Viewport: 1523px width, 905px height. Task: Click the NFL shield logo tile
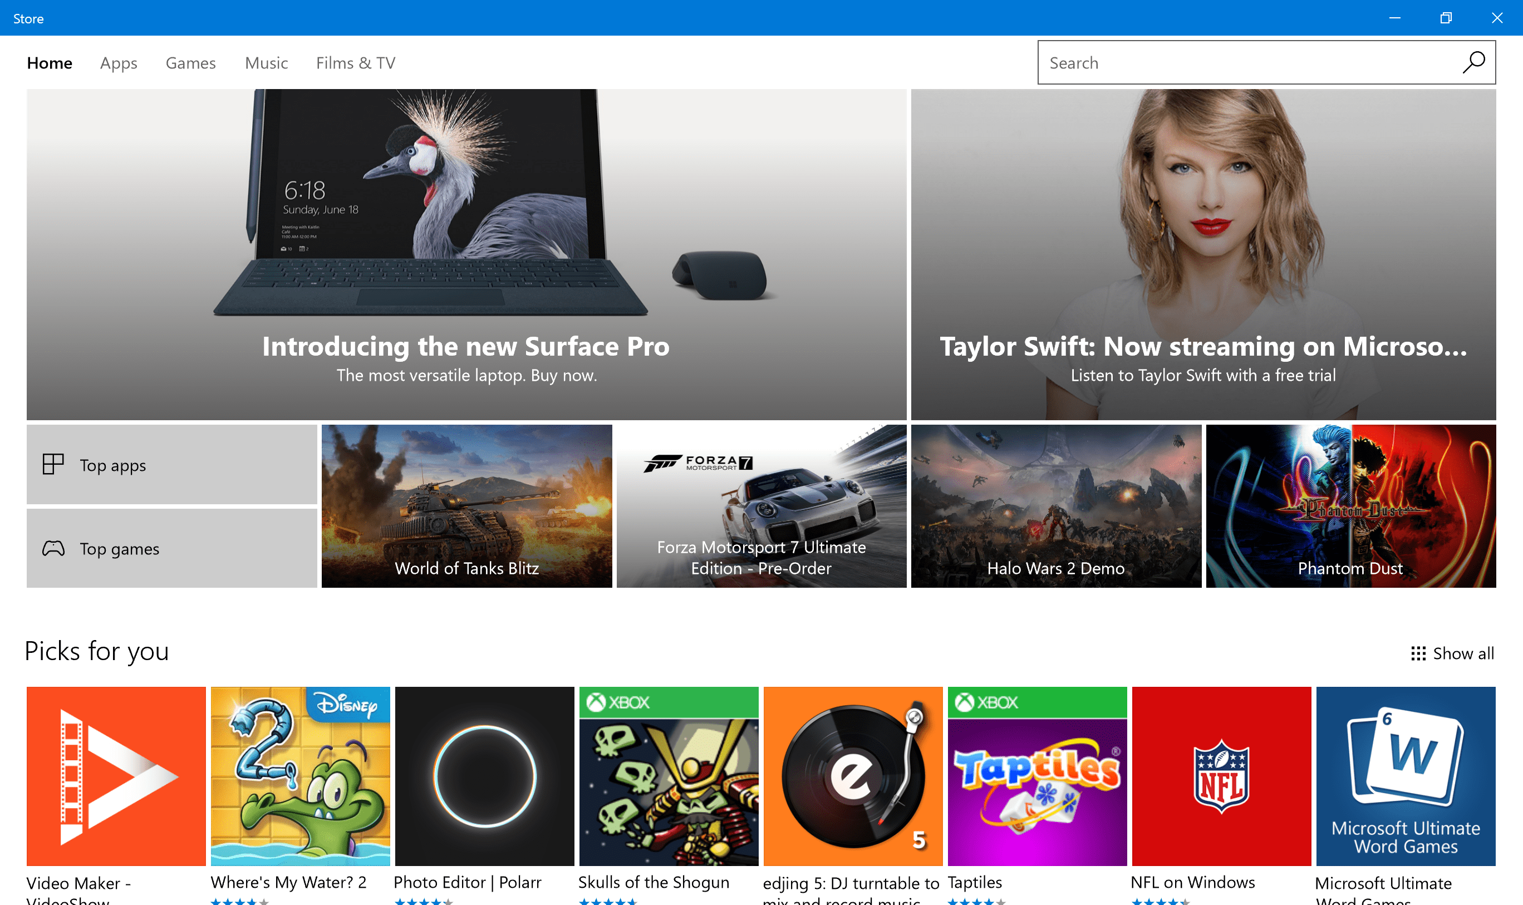(1221, 776)
